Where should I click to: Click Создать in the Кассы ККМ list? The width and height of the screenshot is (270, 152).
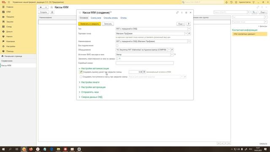click(x=43, y=12)
